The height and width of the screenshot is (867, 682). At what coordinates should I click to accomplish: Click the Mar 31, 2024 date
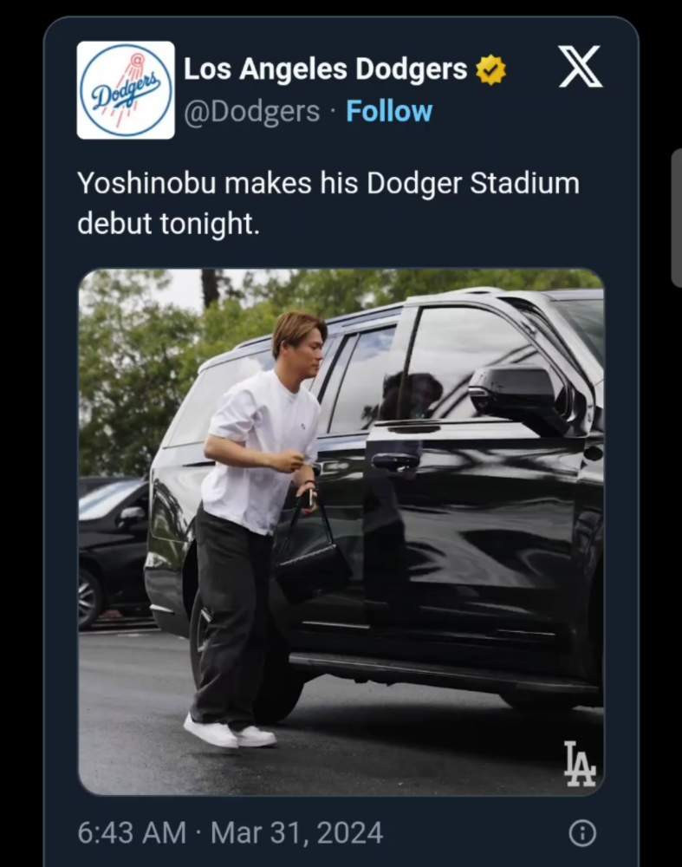pos(296,833)
